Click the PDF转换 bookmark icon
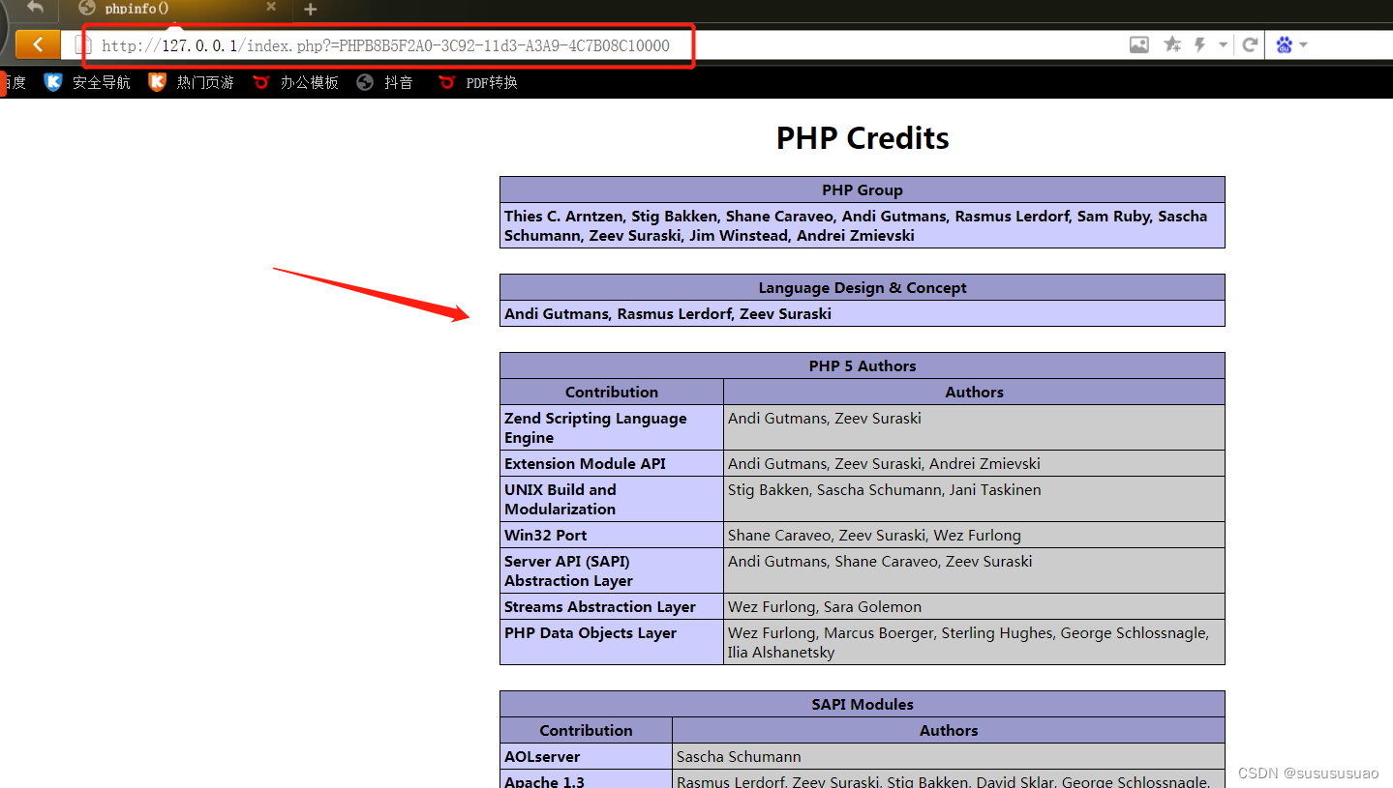The height and width of the screenshot is (788, 1393). point(446,82)
